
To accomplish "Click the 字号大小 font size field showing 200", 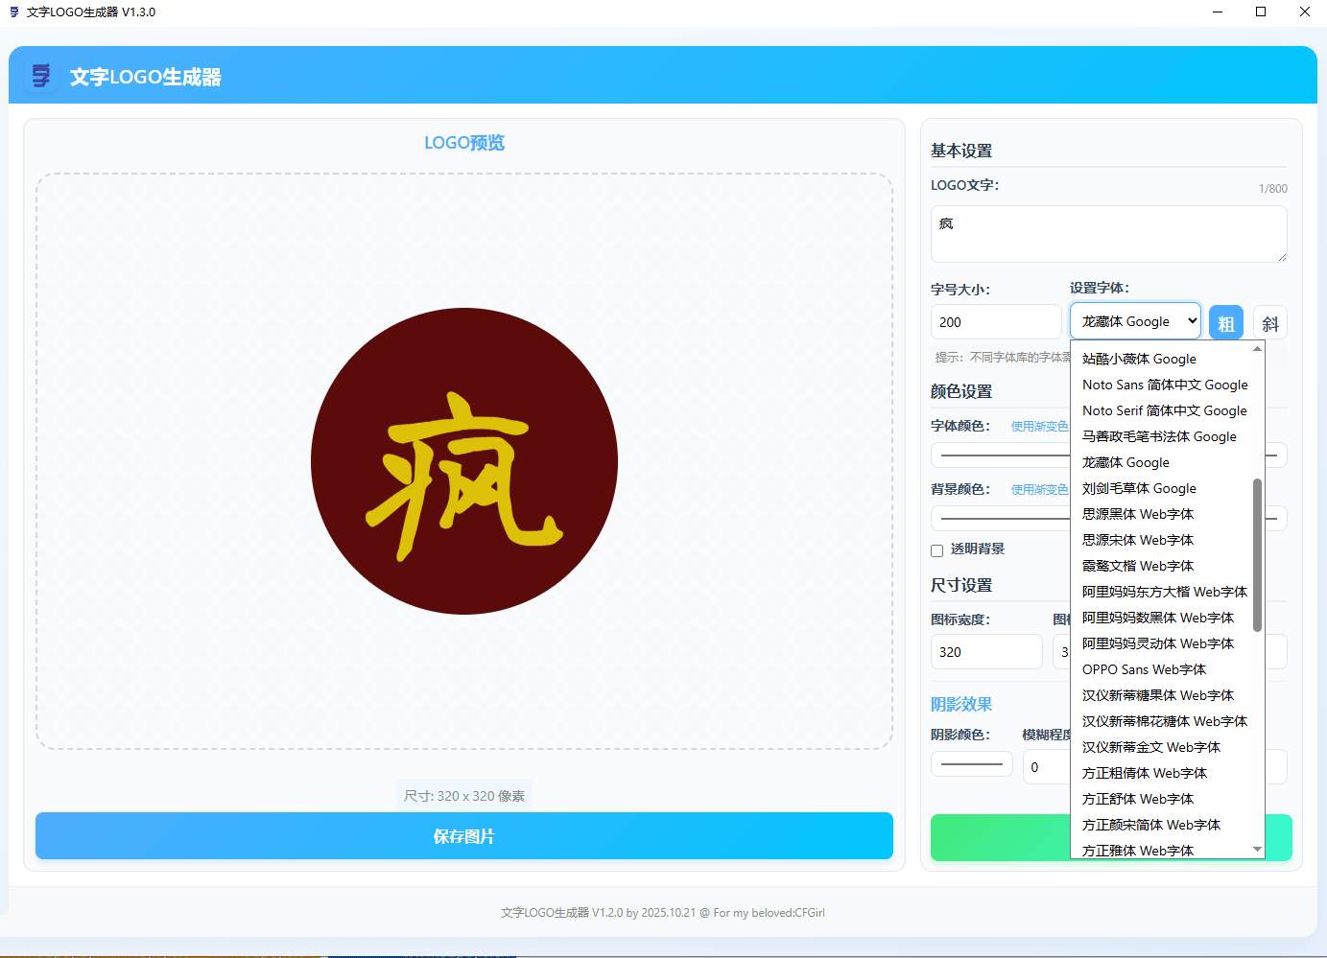I will [x=995, y=321].
